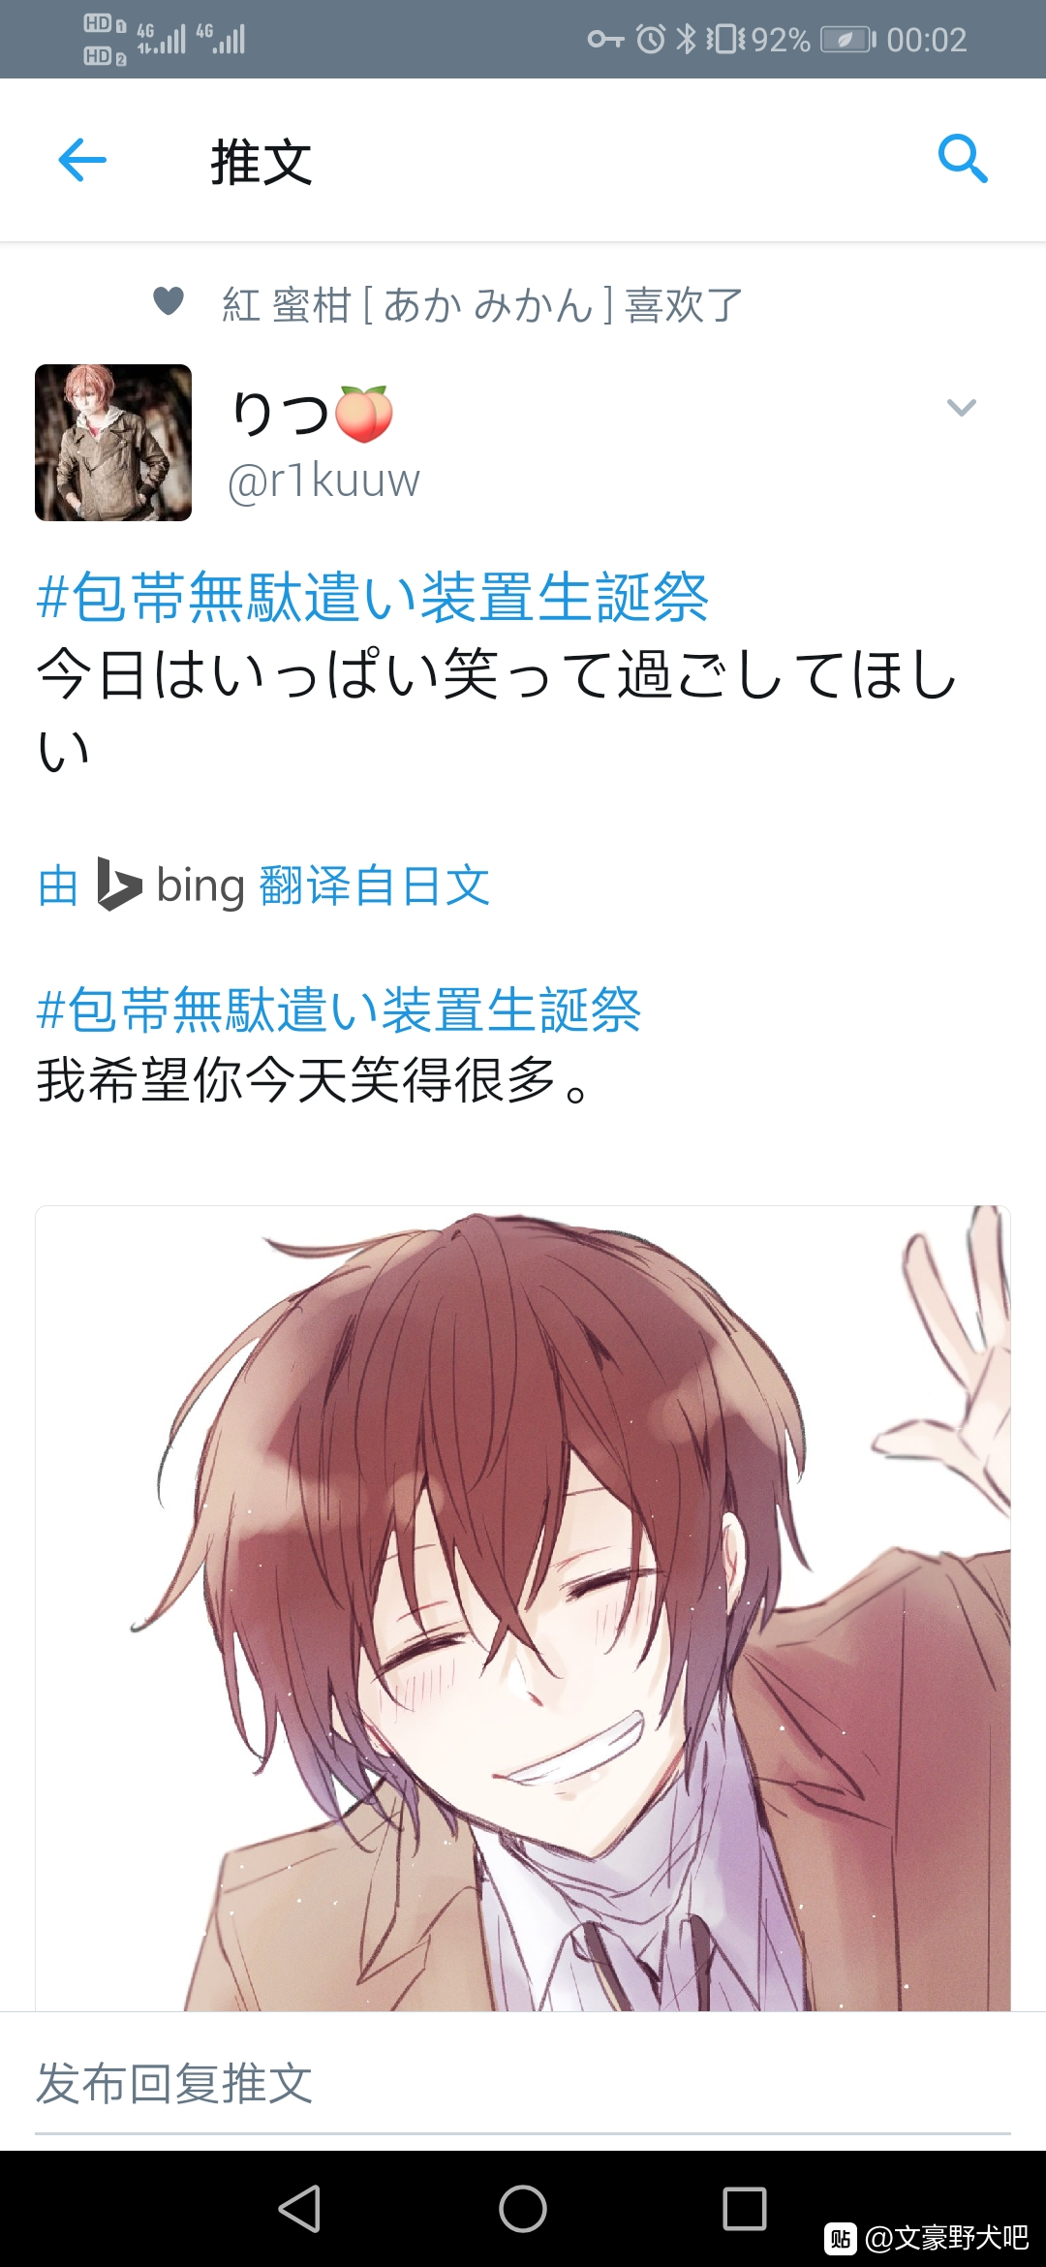Open recent apps square button

[x=745, y=2209]
